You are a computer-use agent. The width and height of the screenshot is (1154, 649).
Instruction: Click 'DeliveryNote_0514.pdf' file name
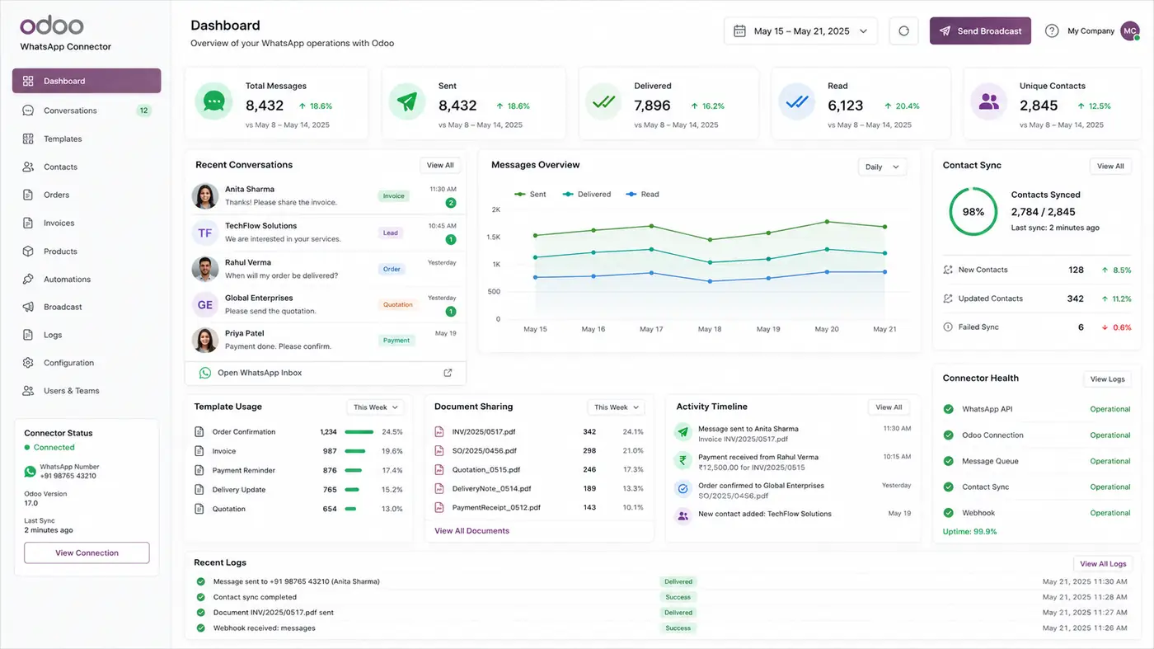(491, 488)
